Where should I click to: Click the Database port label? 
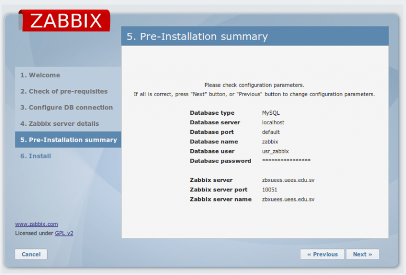click(x=212, y=132)
